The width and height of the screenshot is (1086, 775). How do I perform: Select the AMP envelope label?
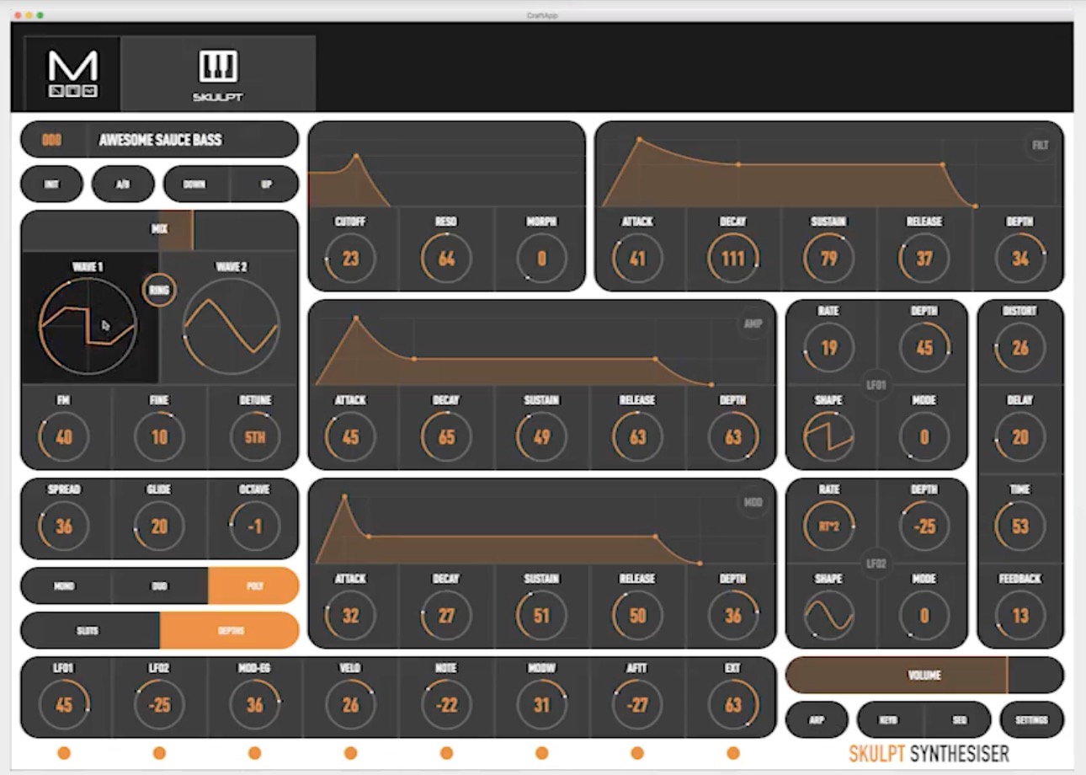tap(753, 323)
